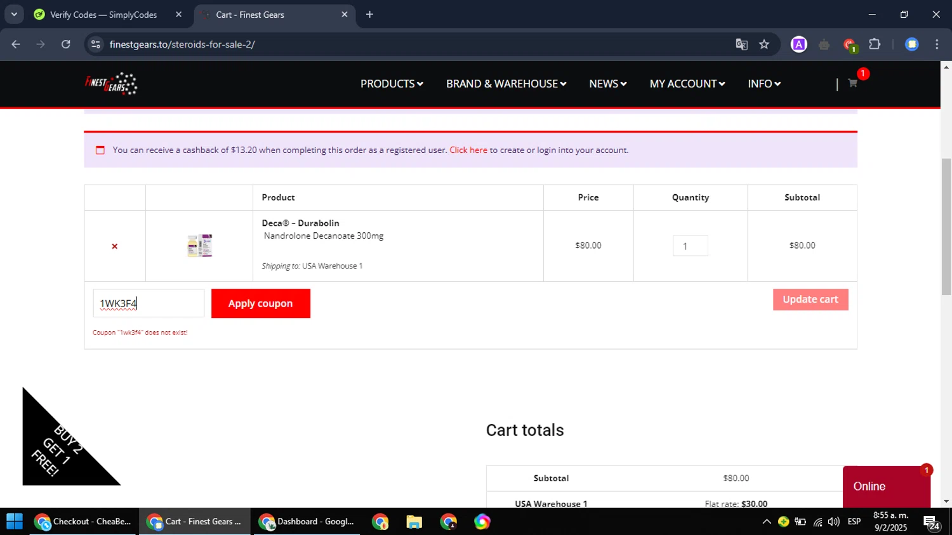The width and height of the screenshot is (952, 535).
Task: Click the gray extension icon next to the purple A
Action: point(824,44)
